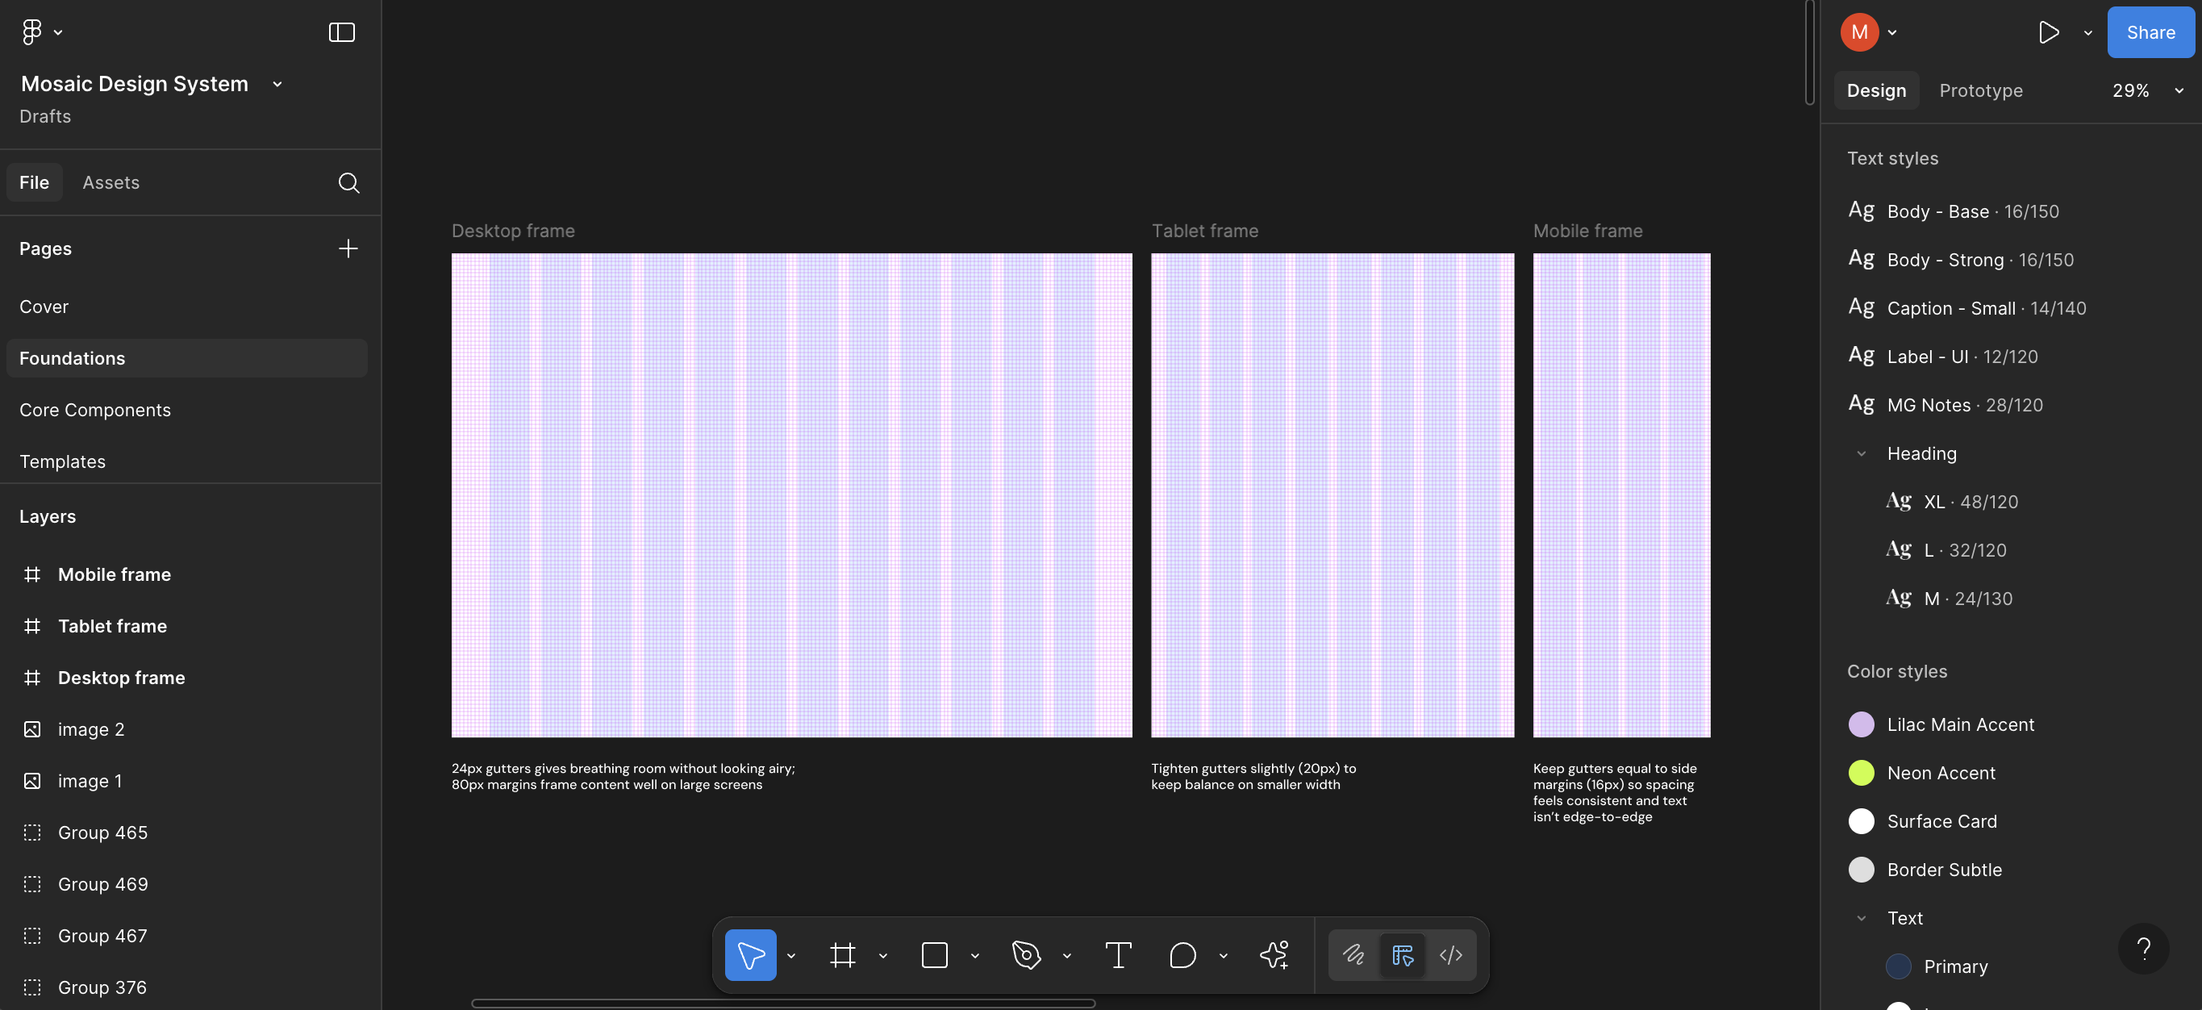This screenshot has width=2202, height=1010.
Task: Open the Assets tab
Action: tap(111, 182)
